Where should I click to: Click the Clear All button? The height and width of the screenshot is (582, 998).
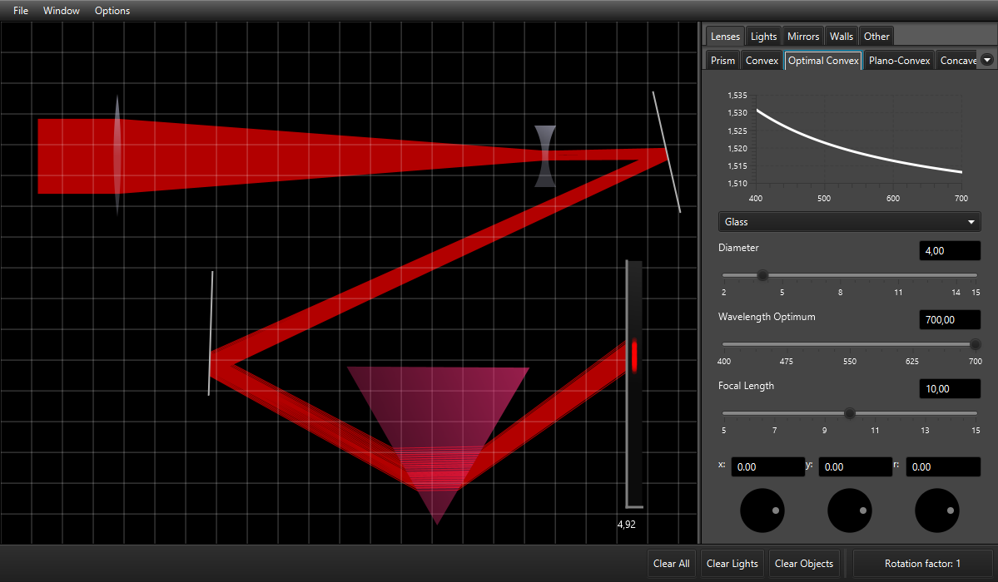[x=671, y=563]
